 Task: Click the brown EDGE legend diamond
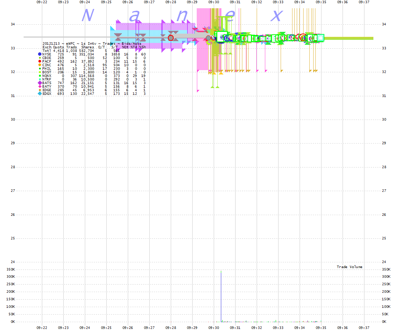coord(40,90)
